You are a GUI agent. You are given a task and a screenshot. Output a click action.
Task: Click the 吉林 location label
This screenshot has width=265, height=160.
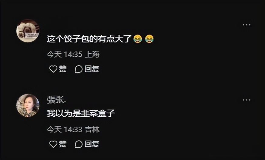(x=92, y=130)
